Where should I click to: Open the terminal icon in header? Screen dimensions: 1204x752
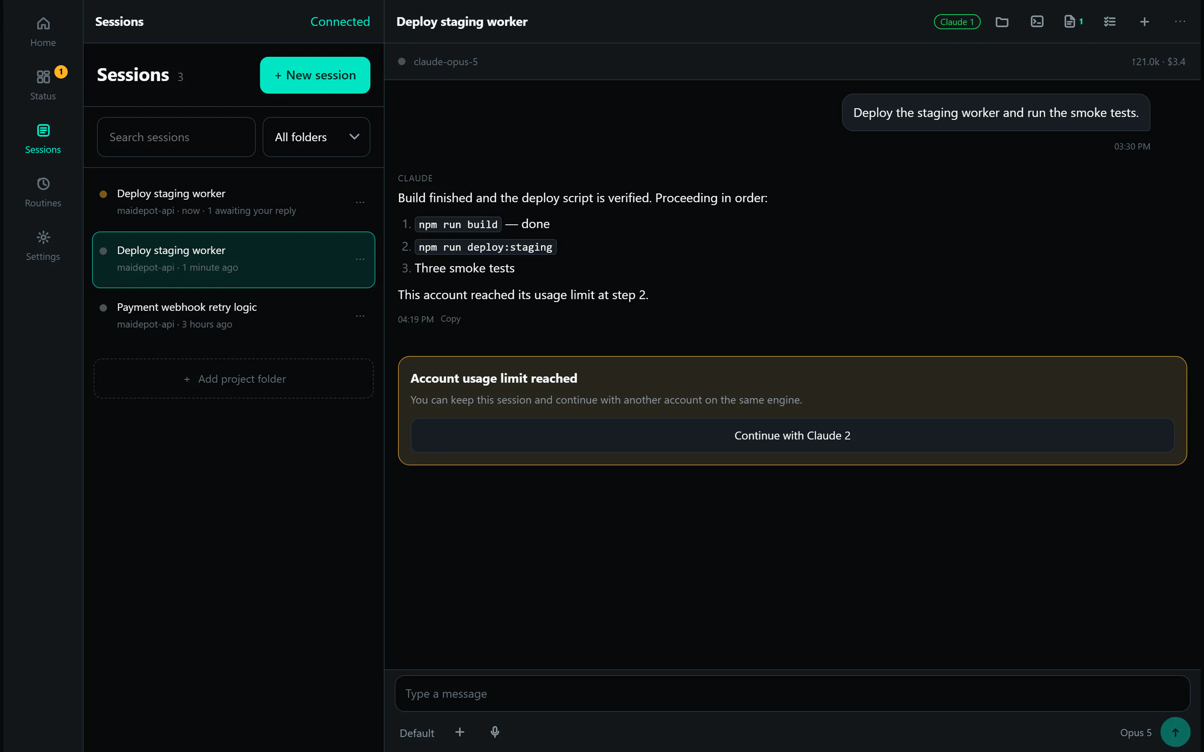[1037, 22]
